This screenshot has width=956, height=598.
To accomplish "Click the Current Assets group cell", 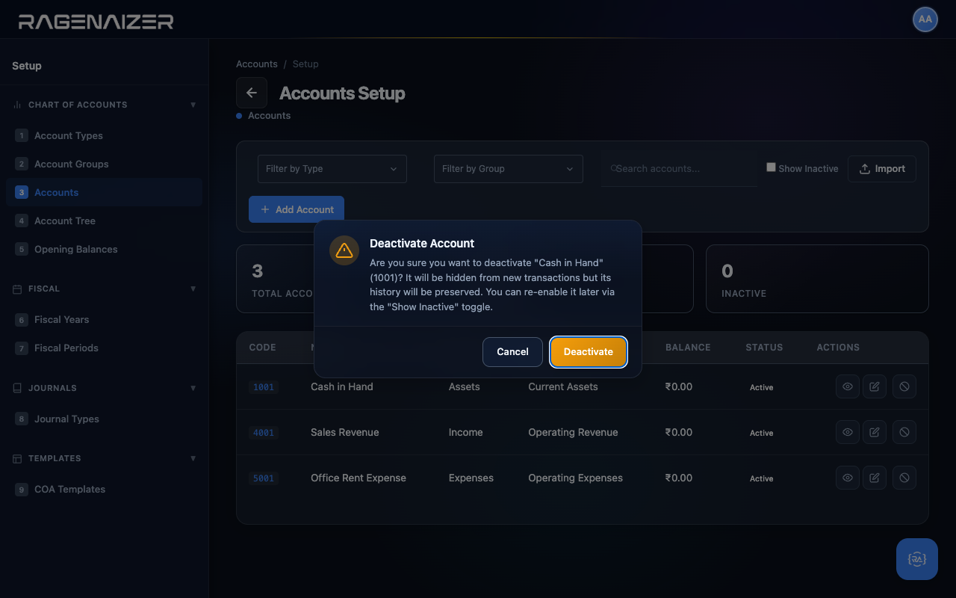I will pos(563,386).
